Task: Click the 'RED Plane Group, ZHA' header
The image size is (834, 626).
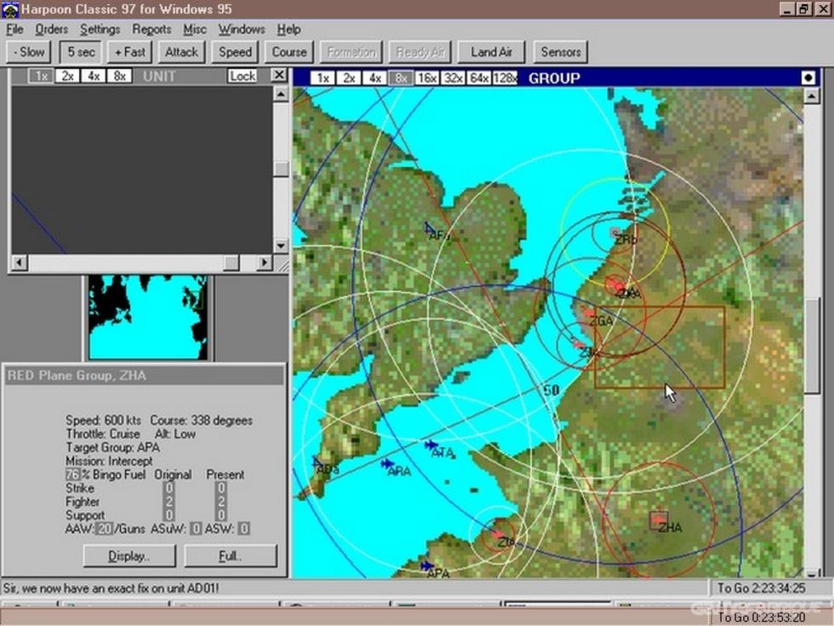Action: click(x=144, y=376)
